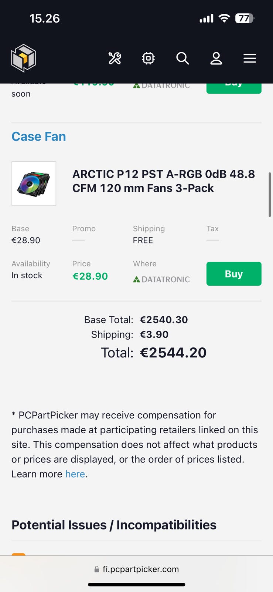Tap the 15.26 clock in the status bar

[x=45, y=18]
